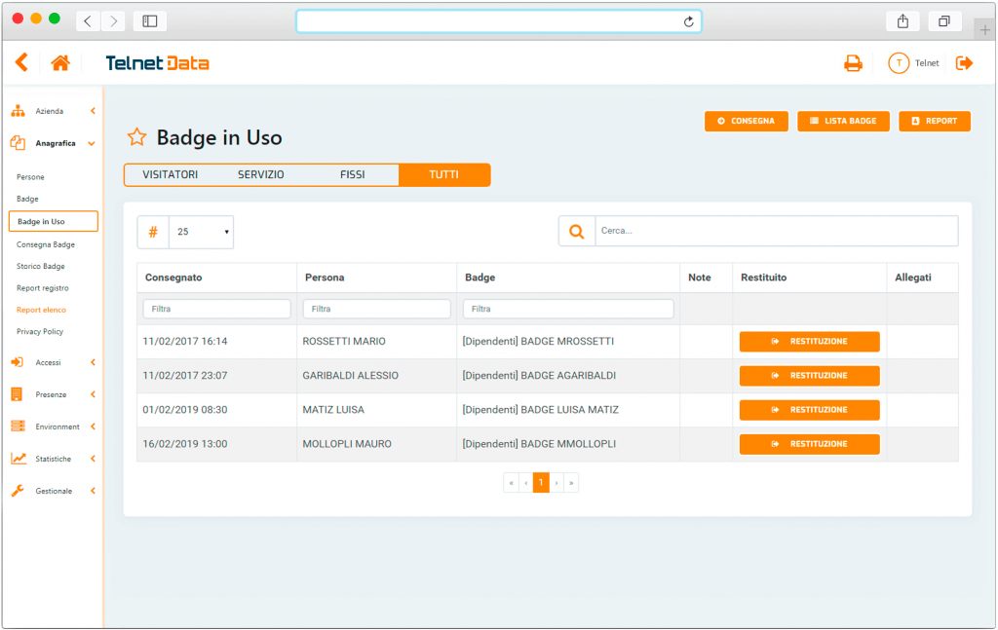Go to pagination page 1

click(x=541, y=483)
